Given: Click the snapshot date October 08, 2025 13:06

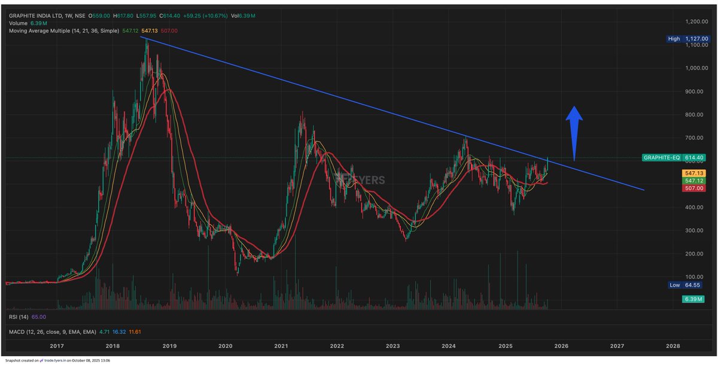Looking at the screenshot, I should click(91, 360).
